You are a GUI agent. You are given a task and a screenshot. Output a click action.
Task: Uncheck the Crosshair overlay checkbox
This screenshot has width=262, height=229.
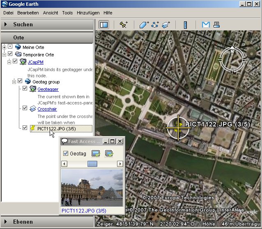(25, 108)
